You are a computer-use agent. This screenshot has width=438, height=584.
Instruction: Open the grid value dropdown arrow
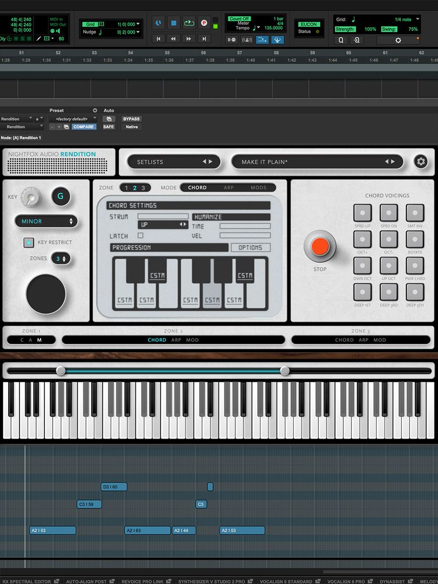click(x=138, y=24)
